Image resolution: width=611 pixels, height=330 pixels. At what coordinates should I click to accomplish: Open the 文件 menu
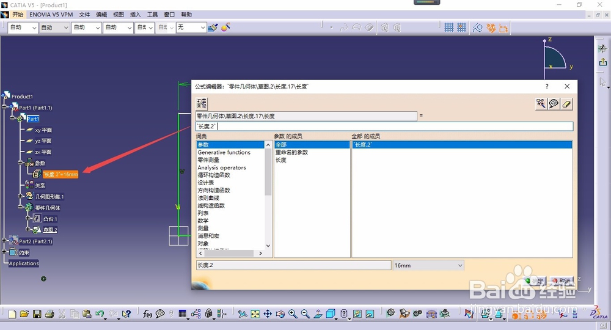tap(84, 15)
